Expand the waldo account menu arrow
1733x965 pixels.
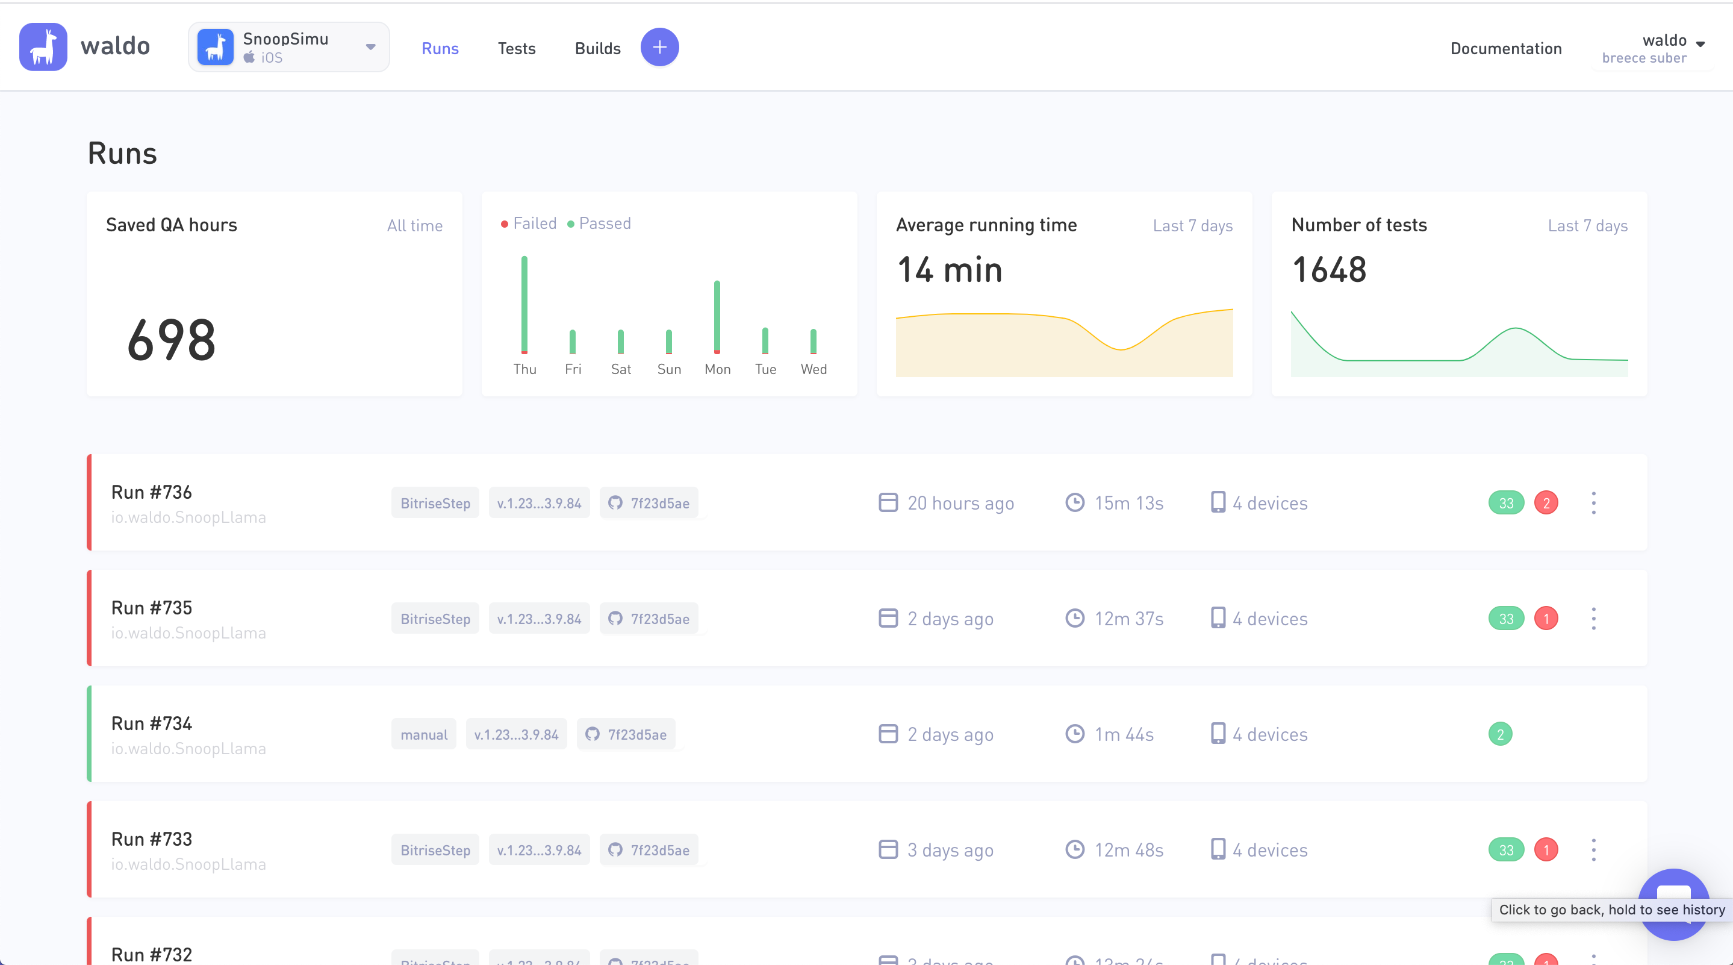1700,44
